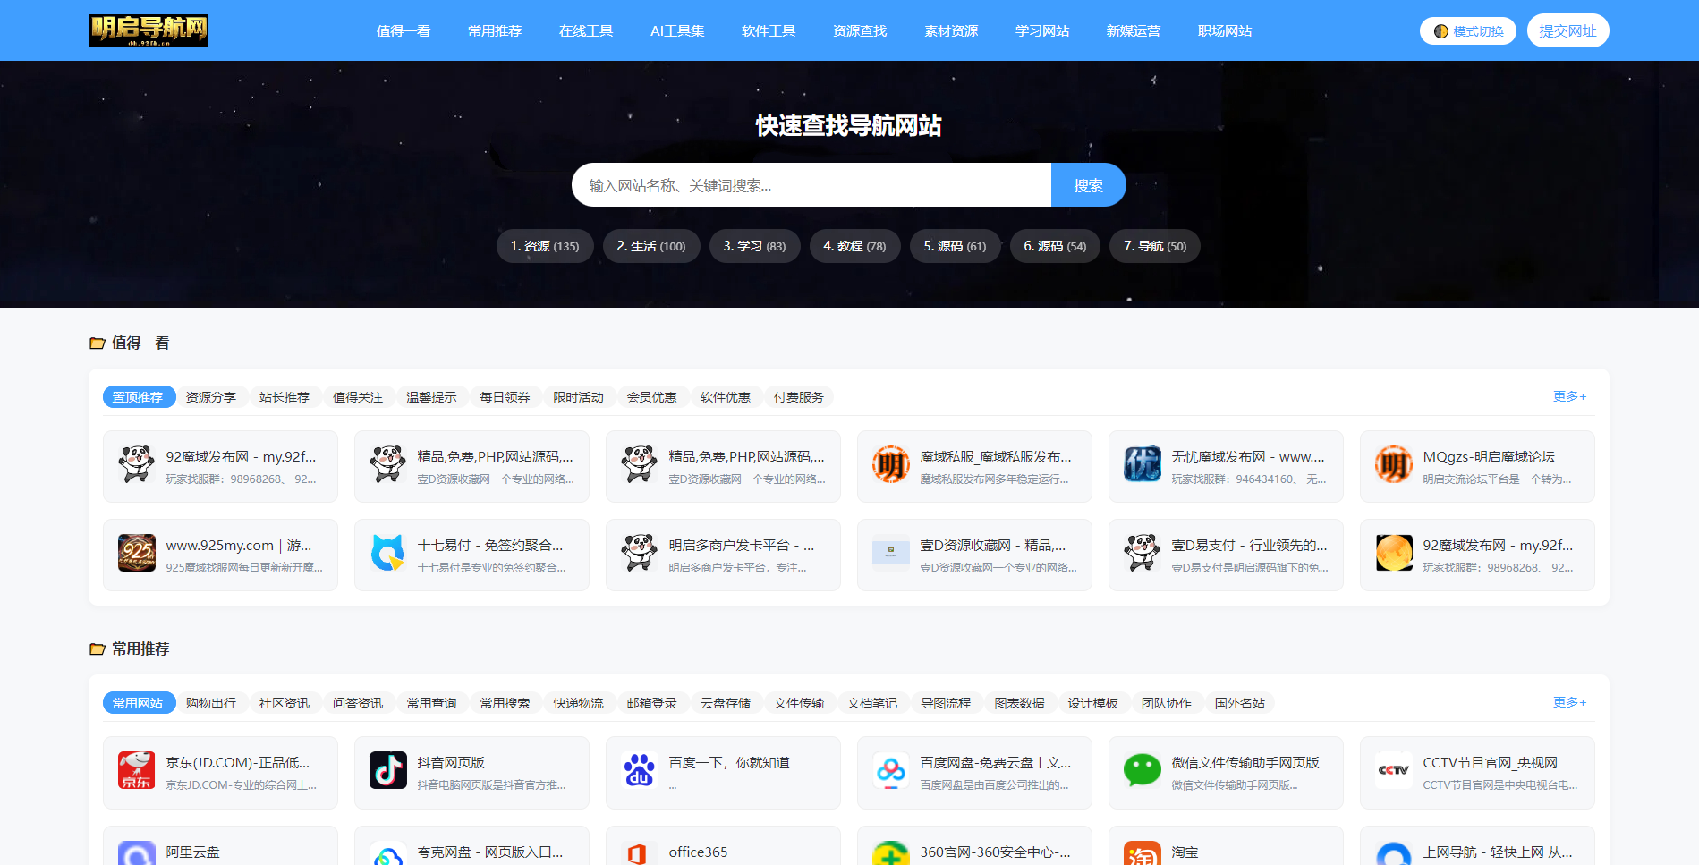Screen dimensions: 1699x865
Task: Select the 快递物流 tab
Action: 579,703
